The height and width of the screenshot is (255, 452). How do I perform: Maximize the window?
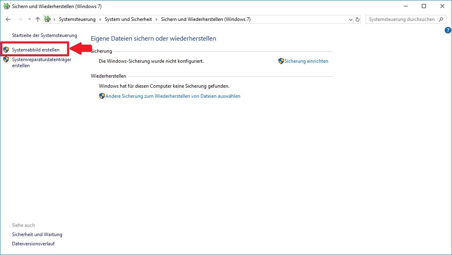tap(424, 6)
